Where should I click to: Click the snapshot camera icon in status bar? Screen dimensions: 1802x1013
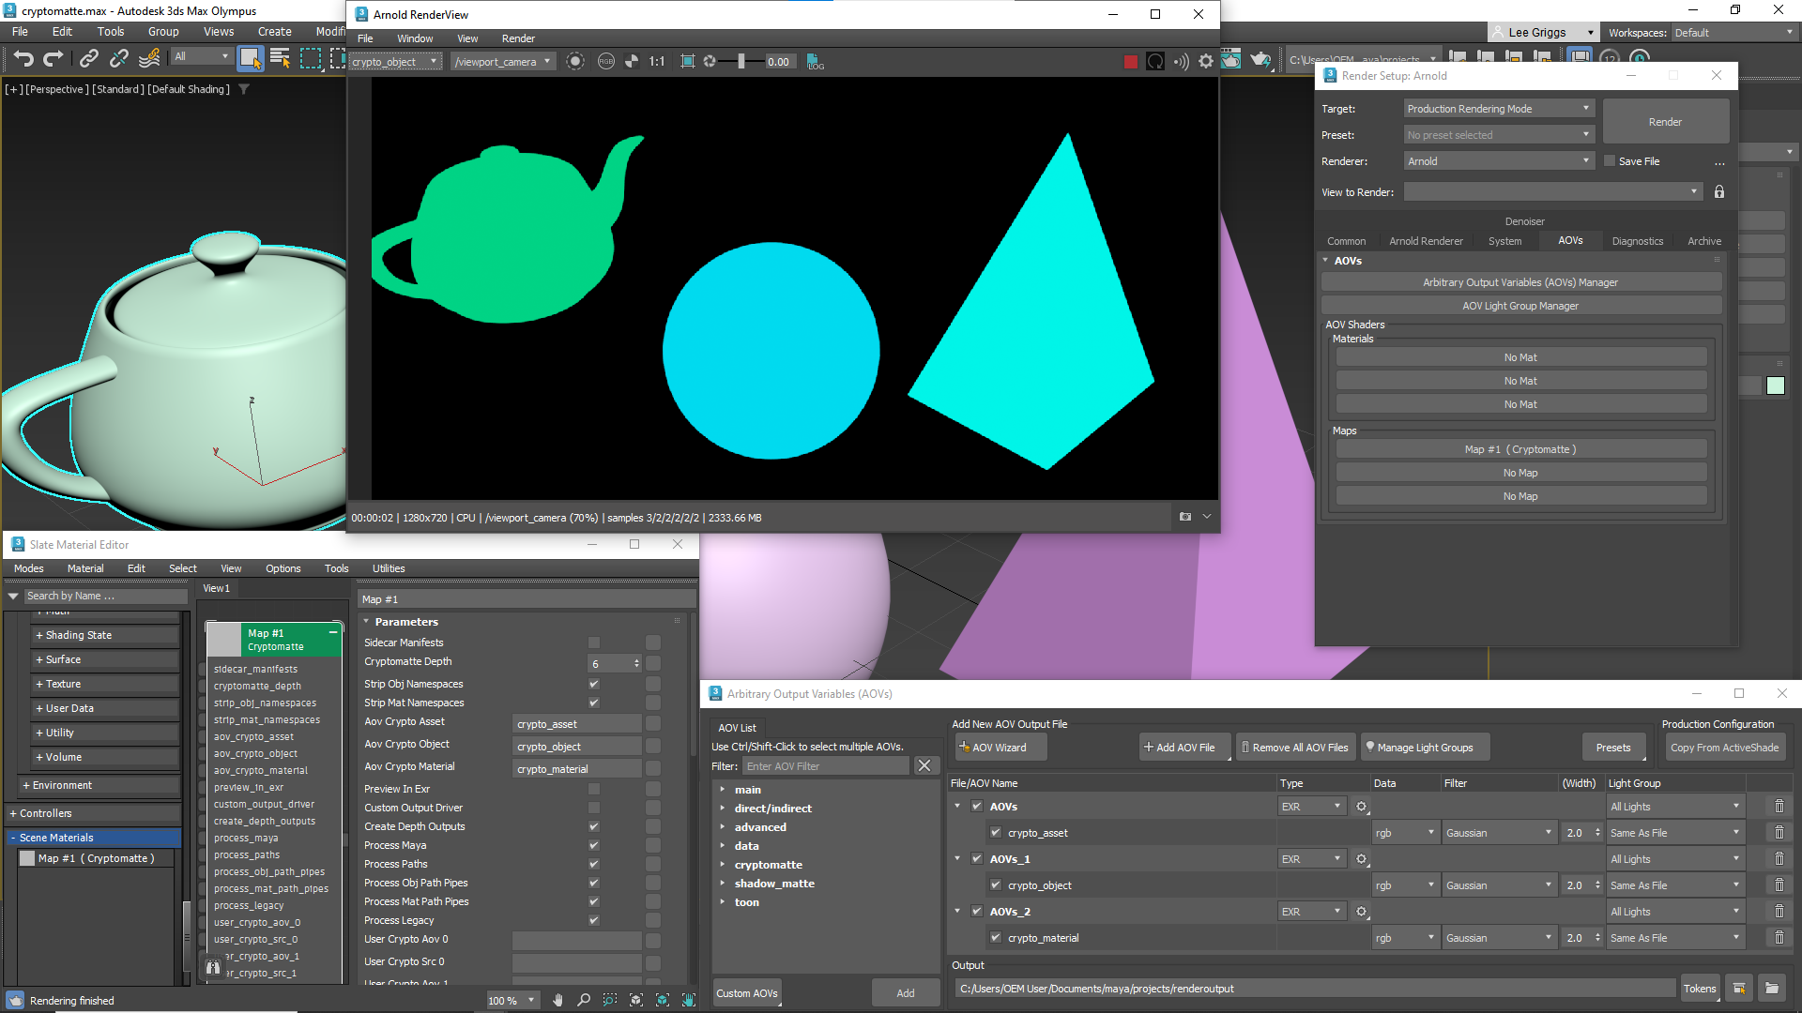click(x=1184, y=517)
